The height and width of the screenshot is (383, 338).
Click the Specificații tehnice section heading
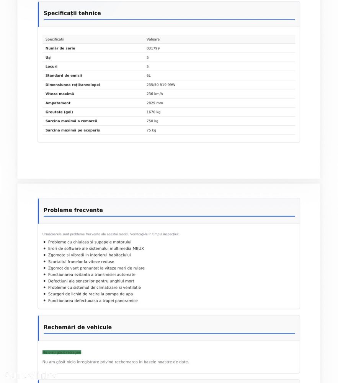[72, 13]
